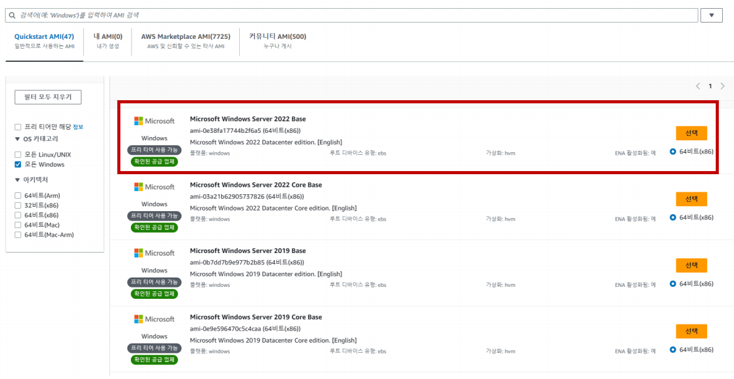
Task: Open 커뮤니티 AMI(500) tab
Action: (x=277, y=41)
